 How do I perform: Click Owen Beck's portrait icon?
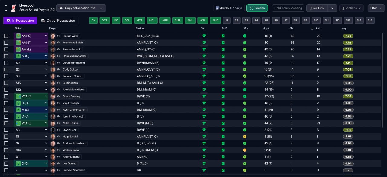pyautogui.click(x=53, y=130)
